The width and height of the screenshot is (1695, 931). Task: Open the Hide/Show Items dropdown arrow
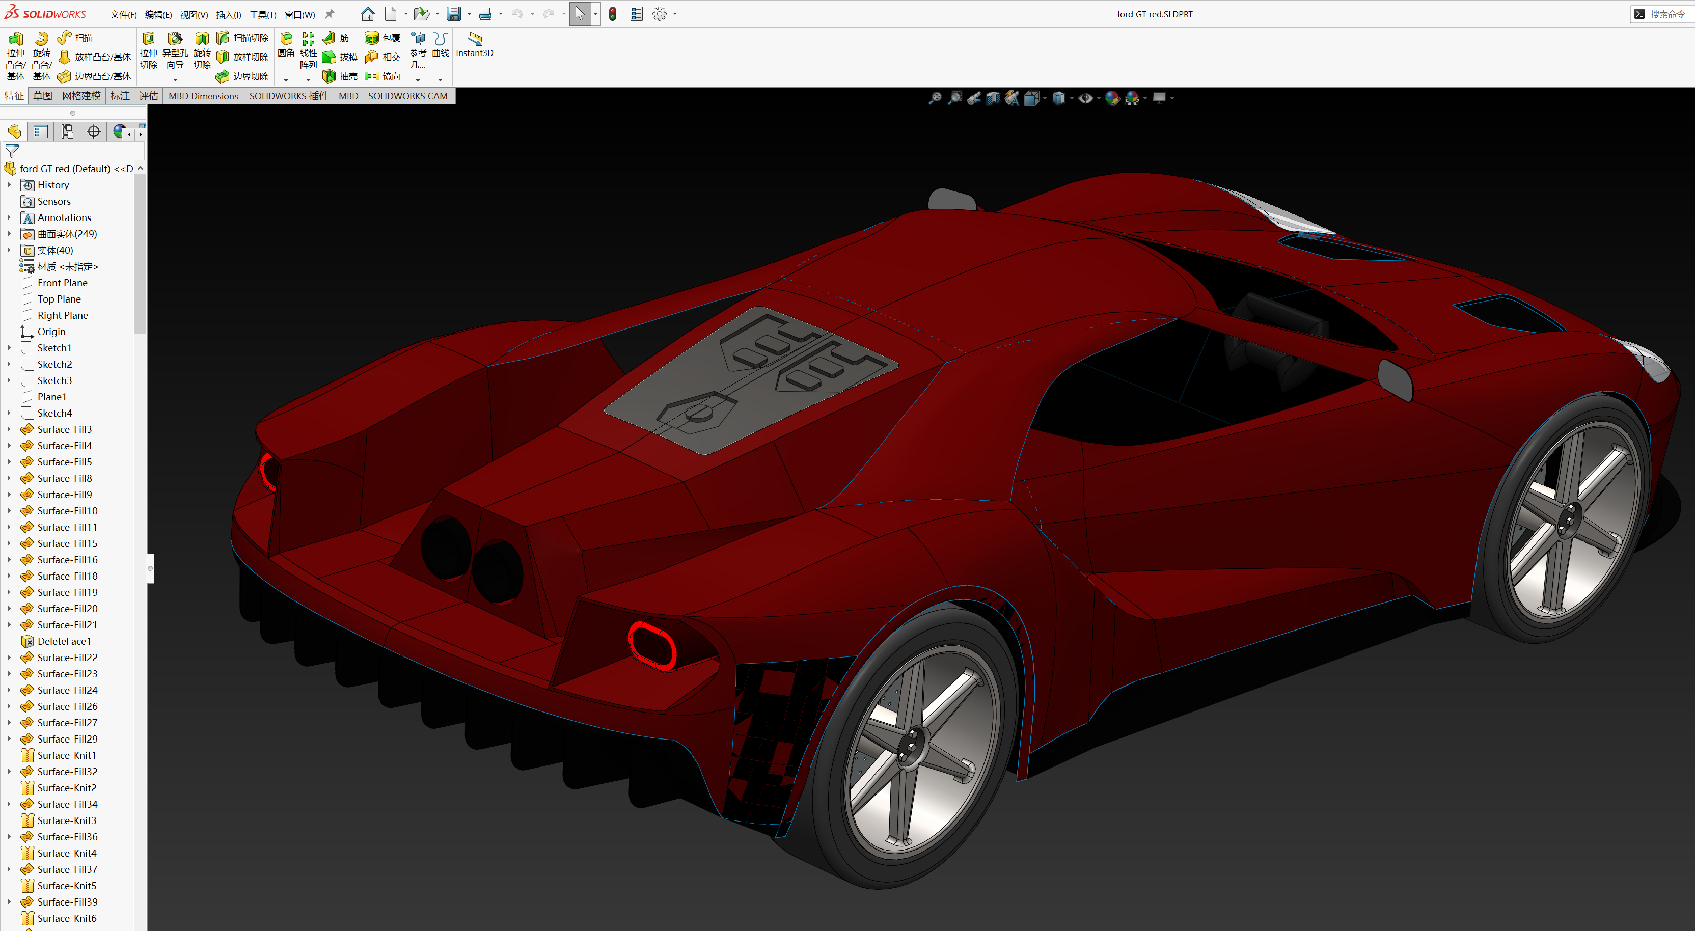tap(1099, 98)
